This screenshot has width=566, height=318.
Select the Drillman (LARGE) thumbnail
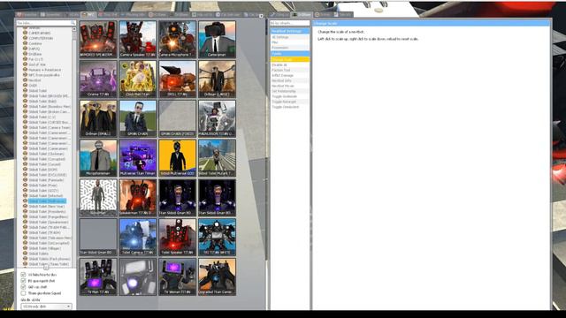(x=217, y=79)
